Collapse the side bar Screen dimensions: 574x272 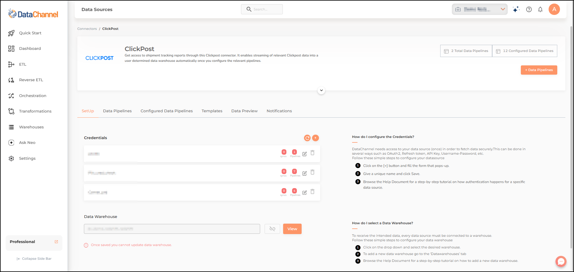click(x=34, y=259)
